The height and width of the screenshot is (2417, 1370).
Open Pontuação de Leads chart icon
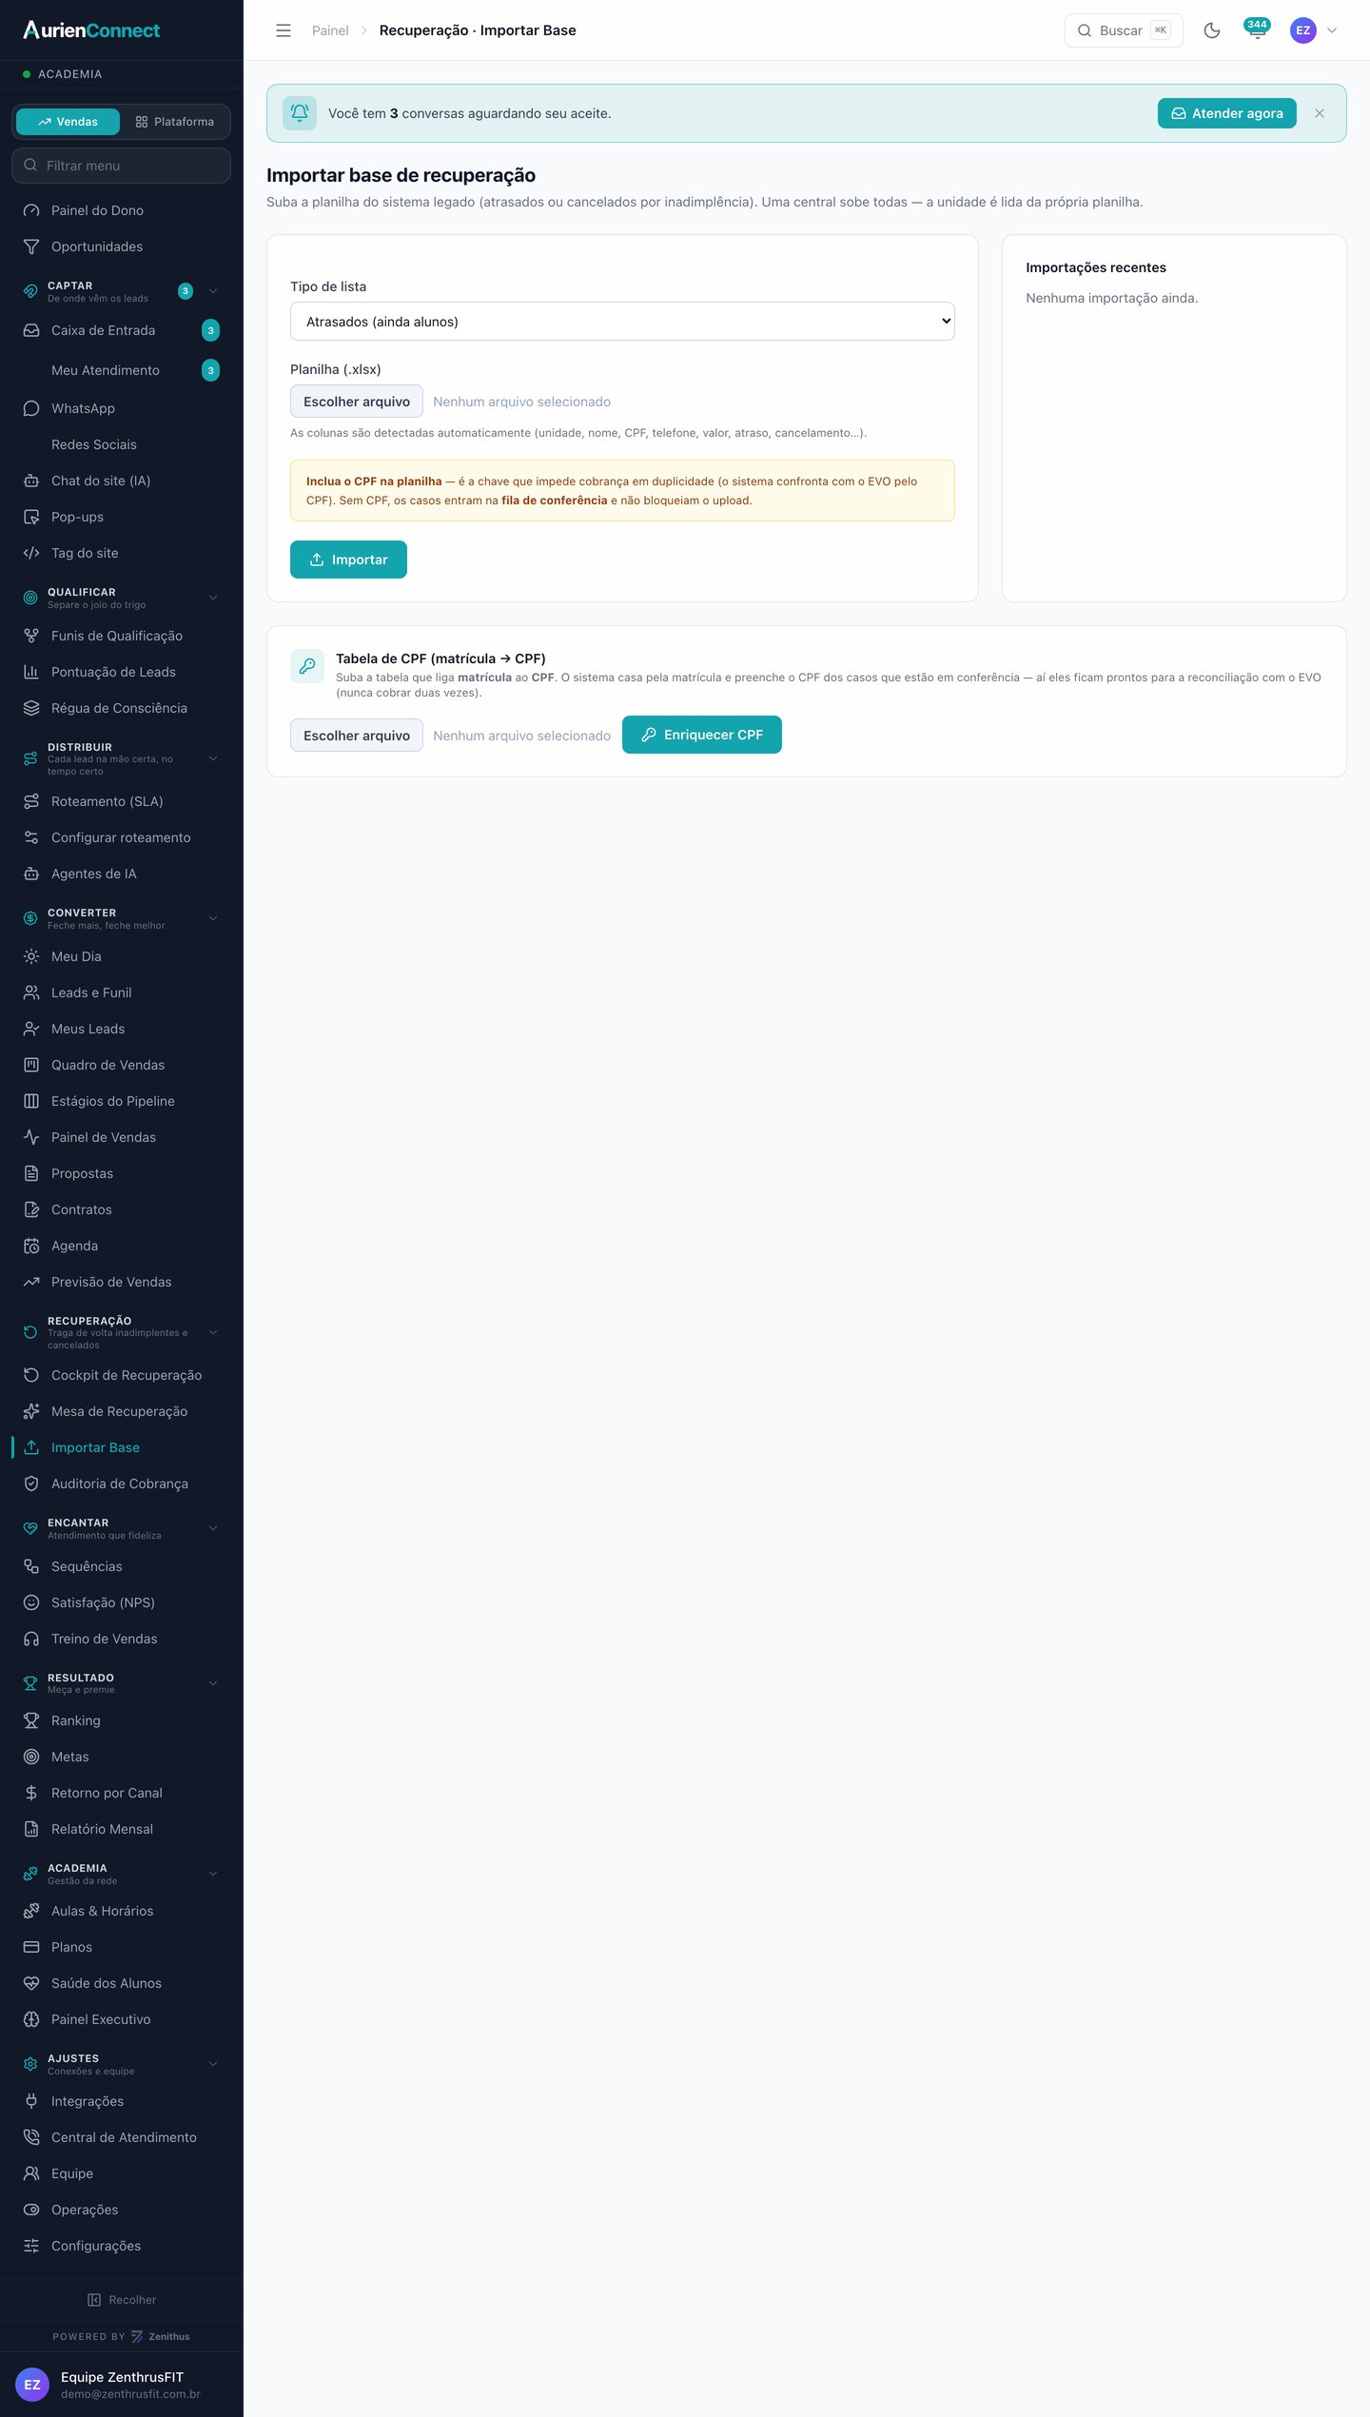(31, 672)
